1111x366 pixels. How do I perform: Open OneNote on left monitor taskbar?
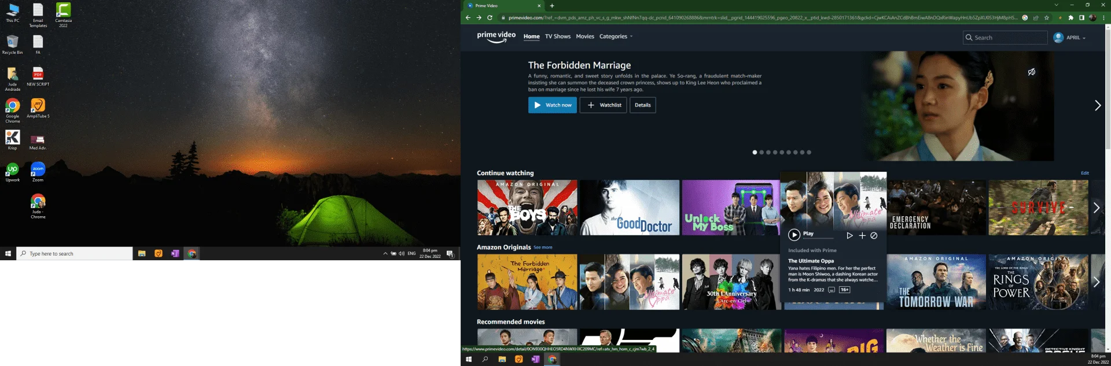tap(175, 253)
